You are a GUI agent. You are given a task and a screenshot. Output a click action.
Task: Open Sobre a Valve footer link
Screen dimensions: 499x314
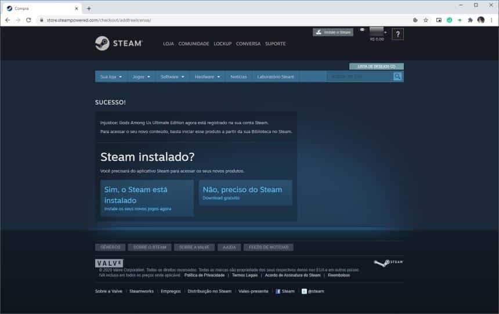coord(109,291)
